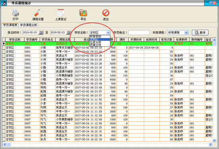This screenshot has width=219, height=149.
Task: Open 课程设置 course settings tool
Action: coord(38,13)
